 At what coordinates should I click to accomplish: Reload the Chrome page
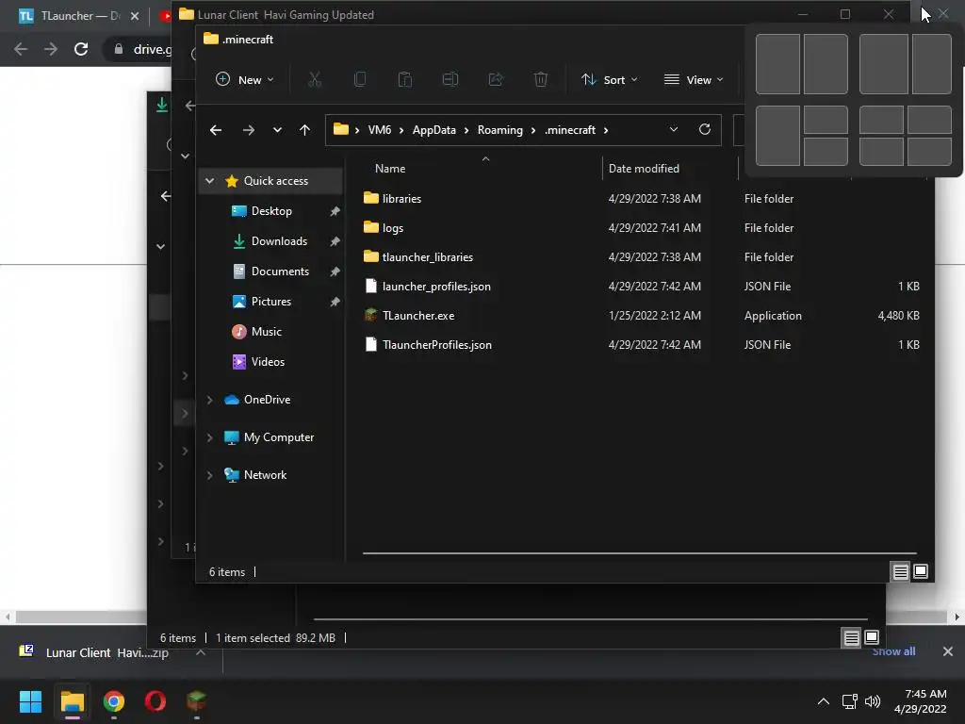(x=81, y=49)
